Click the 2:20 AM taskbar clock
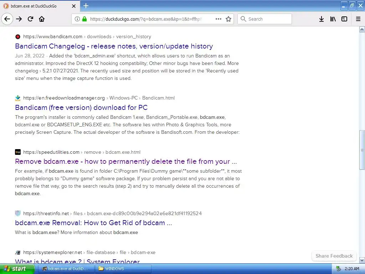 [x=352, y=269]
